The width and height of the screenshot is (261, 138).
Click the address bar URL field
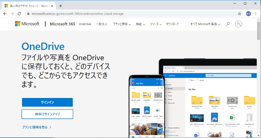[130, 14]
